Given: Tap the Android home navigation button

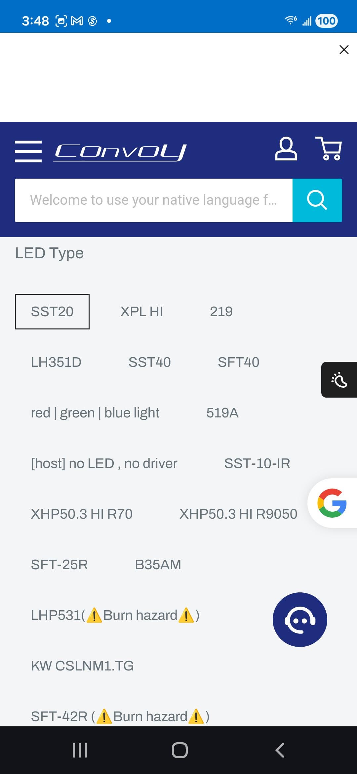Looking at the screenshot, I should coord(179,750).
